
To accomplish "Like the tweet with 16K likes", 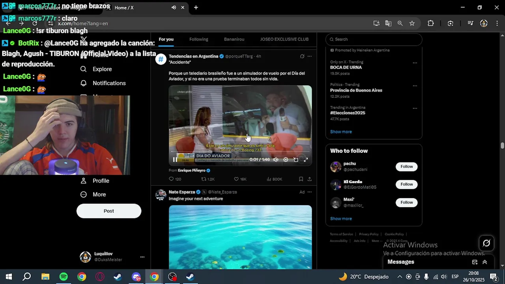I will tap(240, 179).
